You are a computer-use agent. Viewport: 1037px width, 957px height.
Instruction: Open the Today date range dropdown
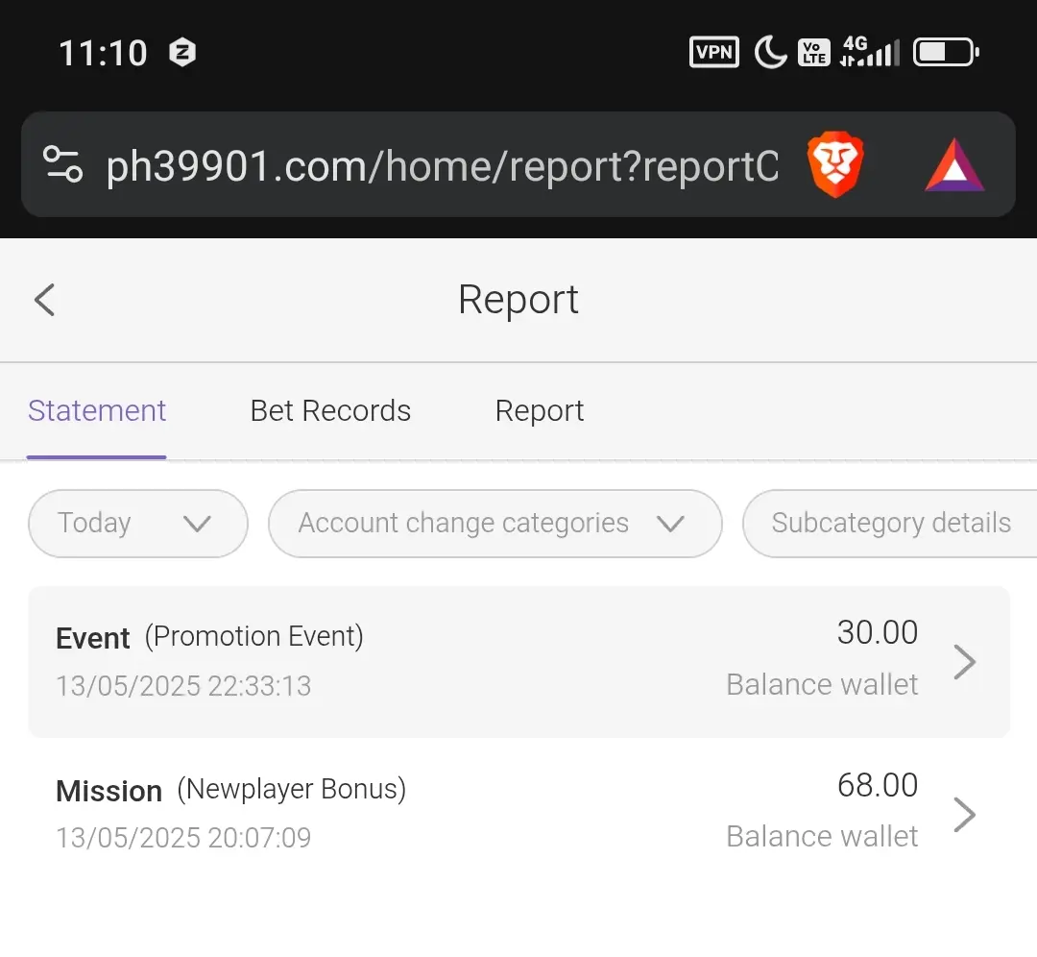coord(138,524)
